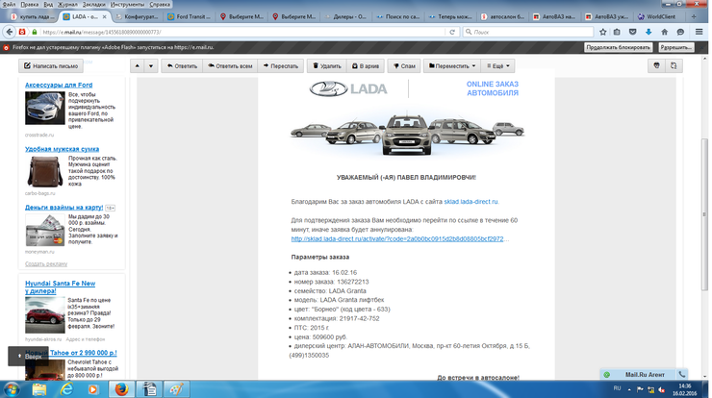
Task: Open Paint from the taskbar
Action: tap(176, 389)
